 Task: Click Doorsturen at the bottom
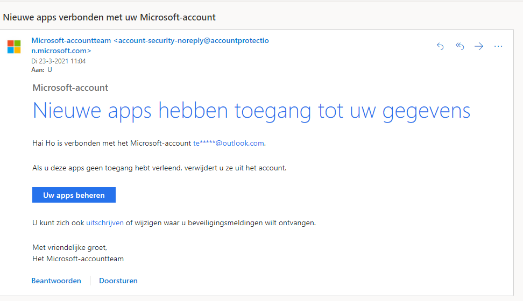coord(118,281)
